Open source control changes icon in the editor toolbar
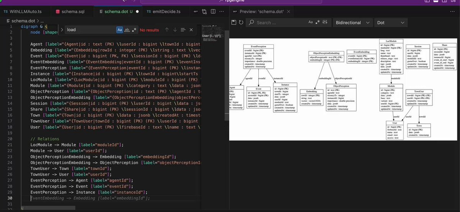Screen dimensions: 460x212 [205, 12]
